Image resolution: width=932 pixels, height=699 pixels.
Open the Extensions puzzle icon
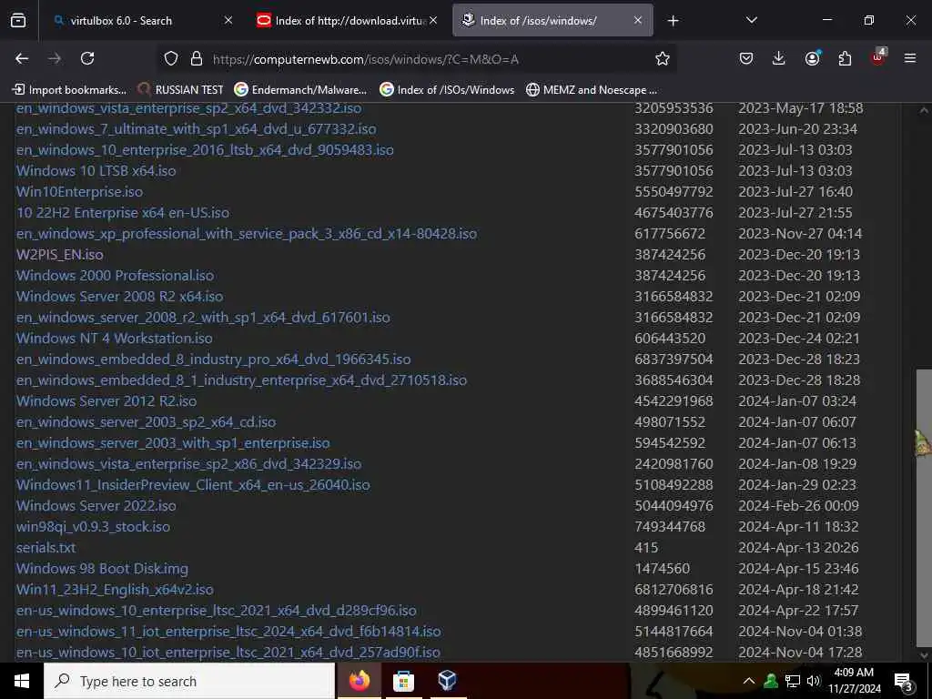tap(845, 58)
